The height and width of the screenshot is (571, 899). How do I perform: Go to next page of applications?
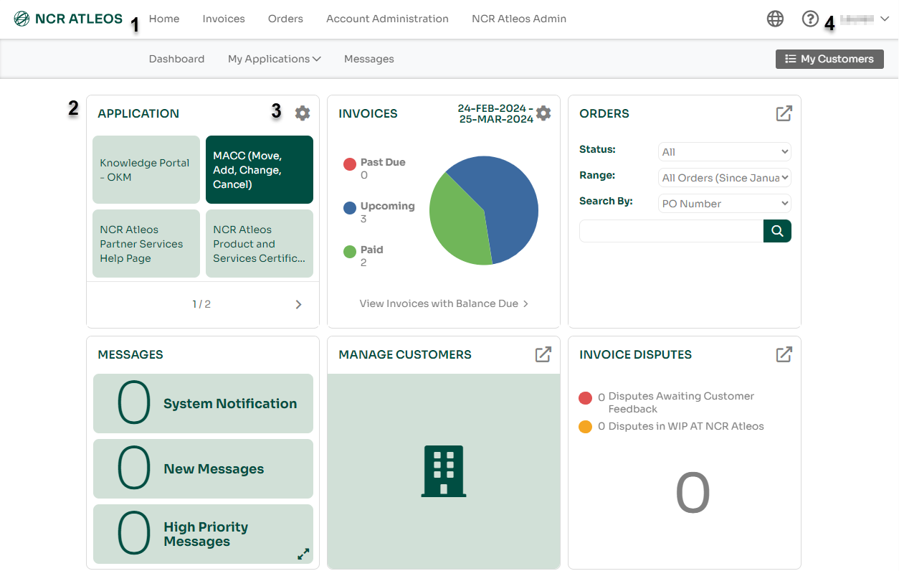(x=298, y=304)
